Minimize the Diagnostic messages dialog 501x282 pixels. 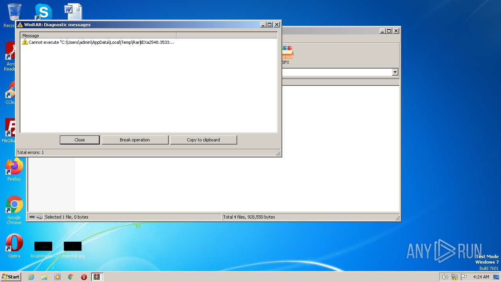263,25
